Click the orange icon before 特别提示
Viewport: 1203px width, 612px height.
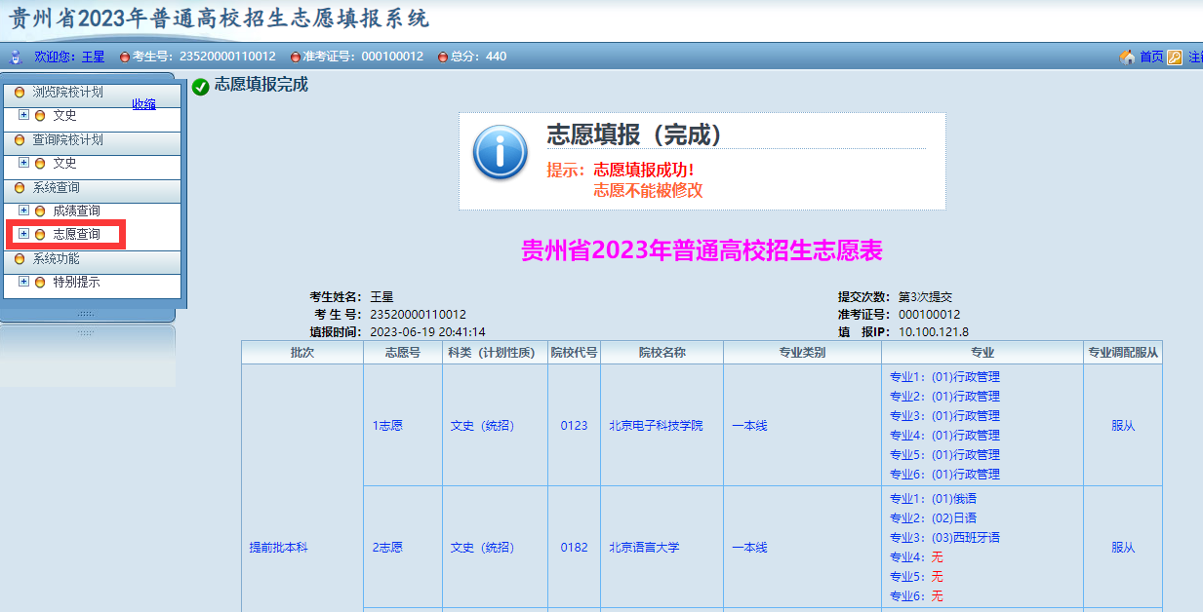point(40,283)
